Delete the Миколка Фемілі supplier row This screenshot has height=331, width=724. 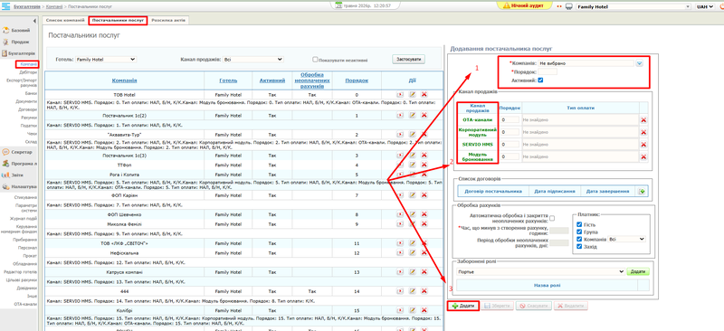[x=424, y=224]
